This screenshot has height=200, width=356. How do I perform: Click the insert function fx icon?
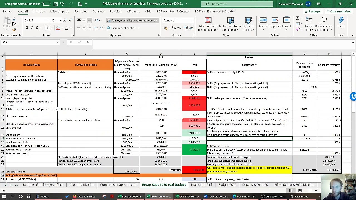87,42
